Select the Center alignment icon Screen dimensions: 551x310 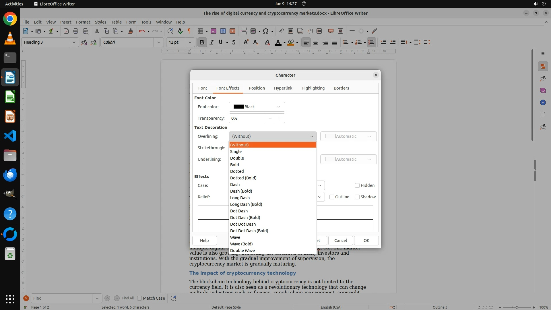pyautogui.click(x=316, y=42)
